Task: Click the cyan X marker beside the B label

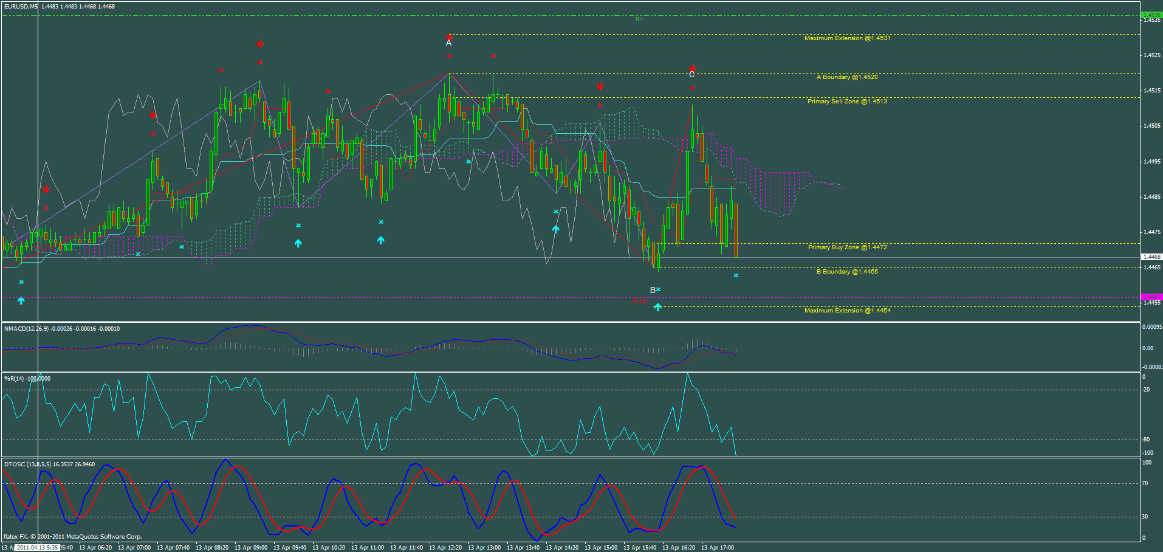Action: click(x=659, y=290)
